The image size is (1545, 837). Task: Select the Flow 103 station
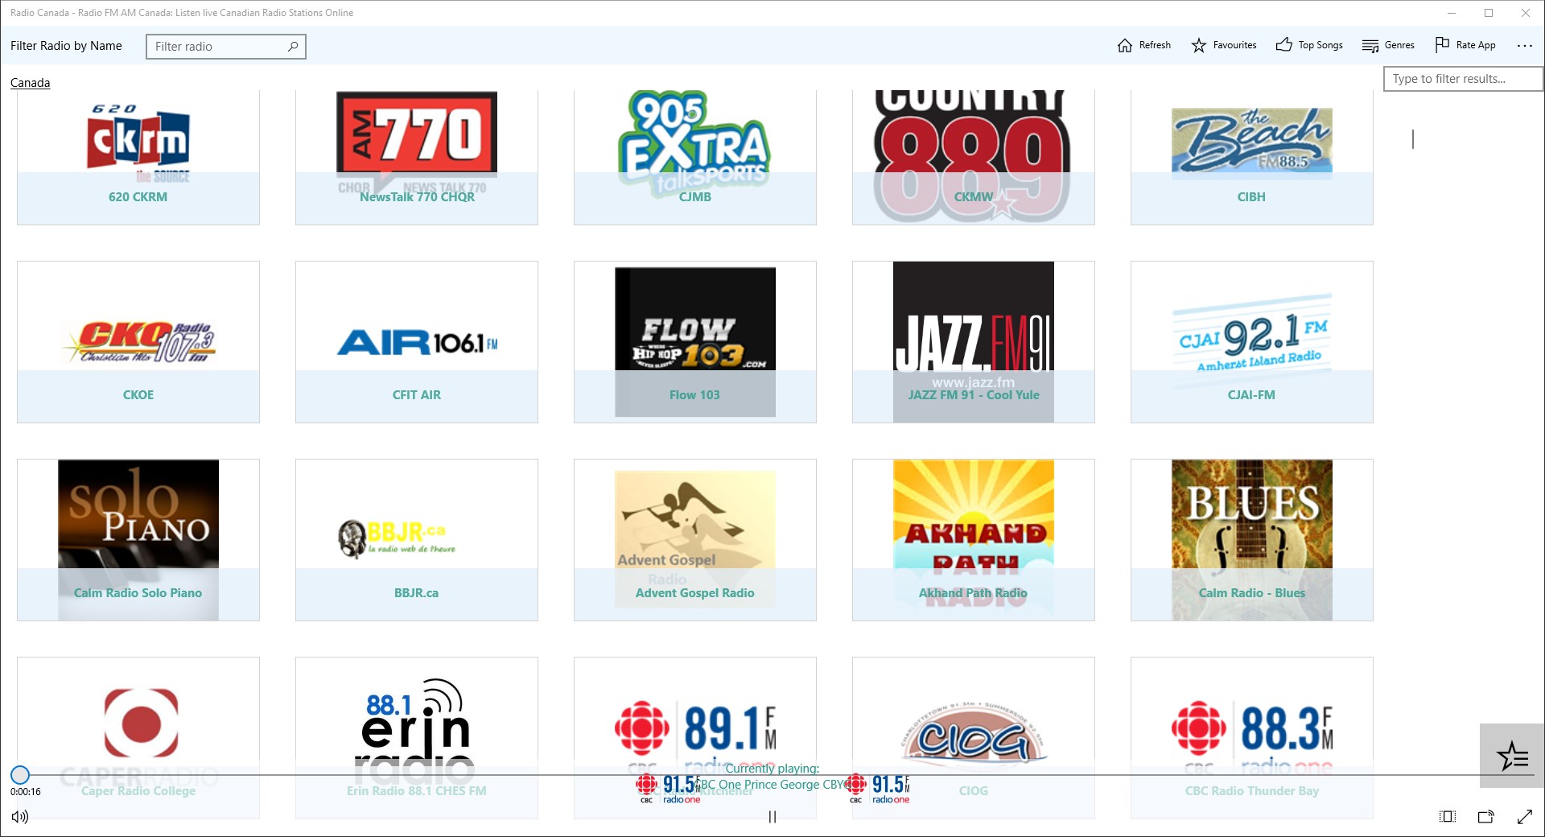pos(695,342)
